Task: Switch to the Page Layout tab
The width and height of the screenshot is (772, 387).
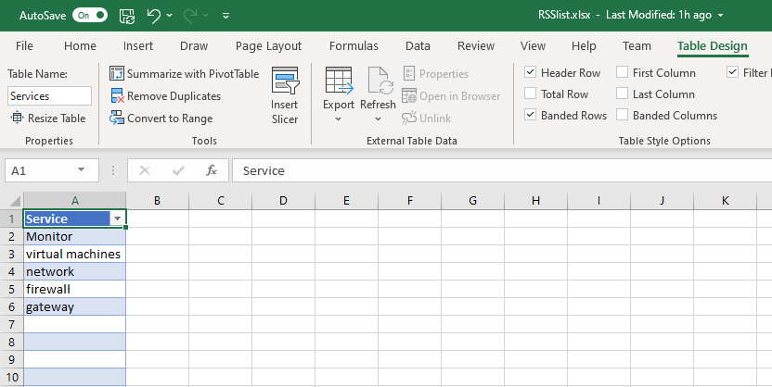Action: pos(268,46)
